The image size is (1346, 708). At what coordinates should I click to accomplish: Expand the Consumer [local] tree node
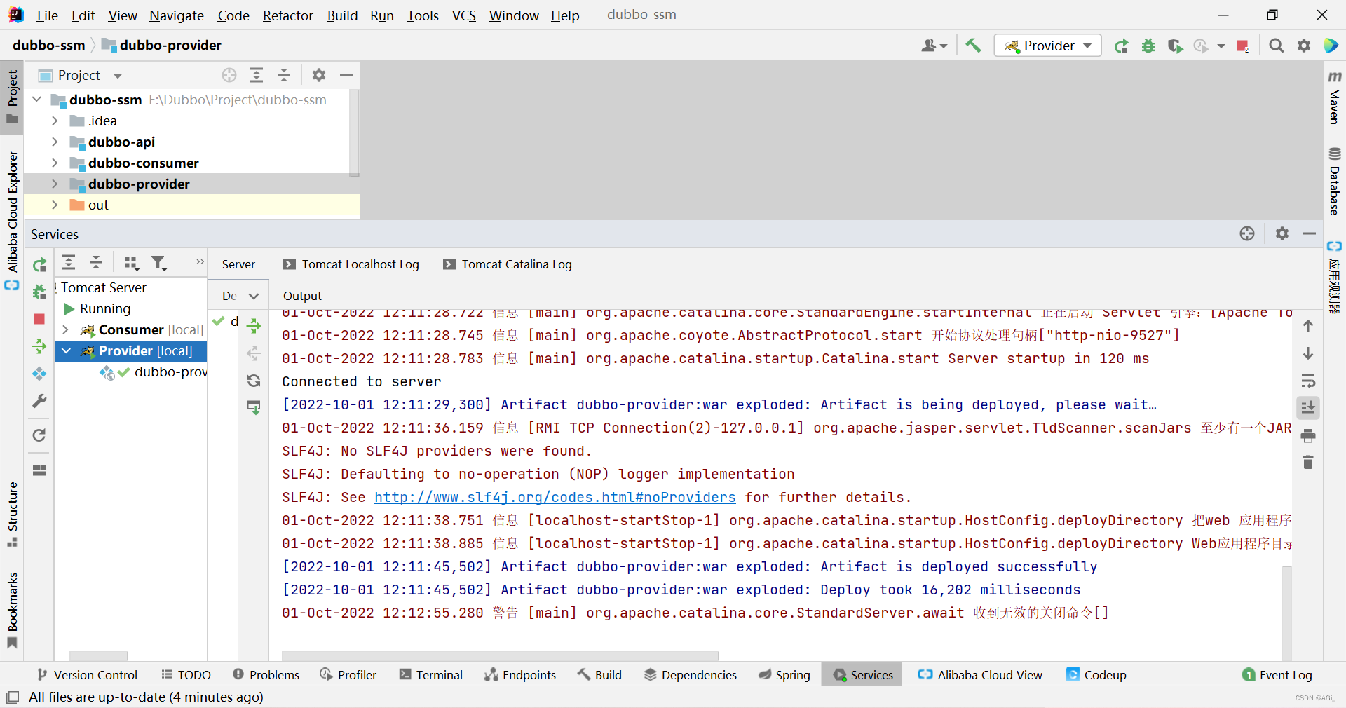65,329
